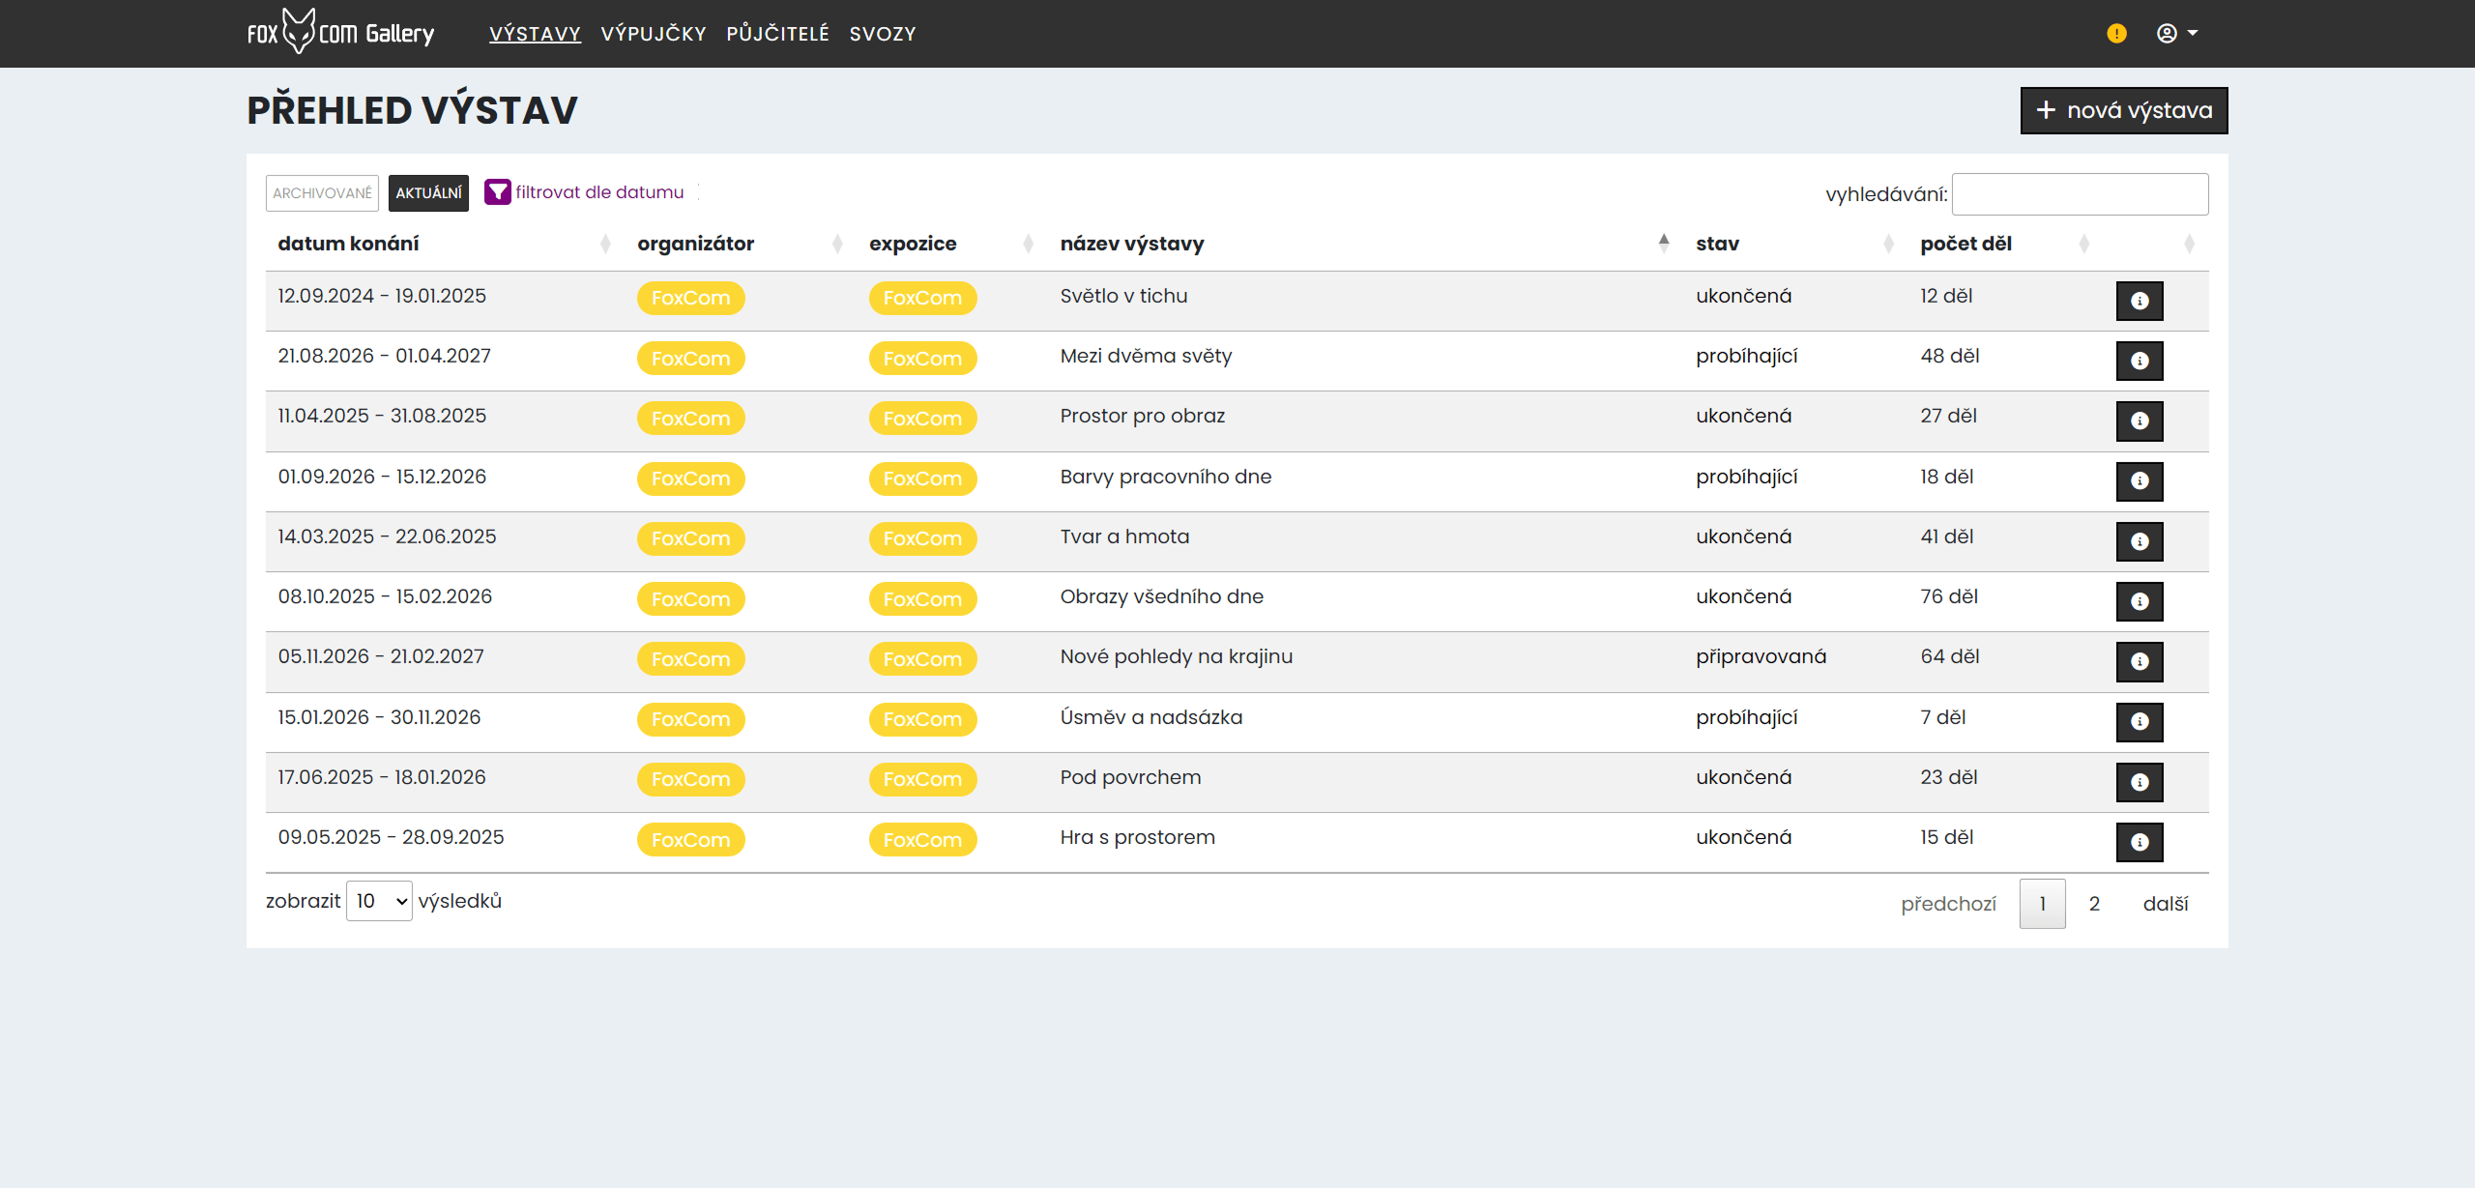
Task: Click předchozí pagination link
Action: coord(1948,904)
